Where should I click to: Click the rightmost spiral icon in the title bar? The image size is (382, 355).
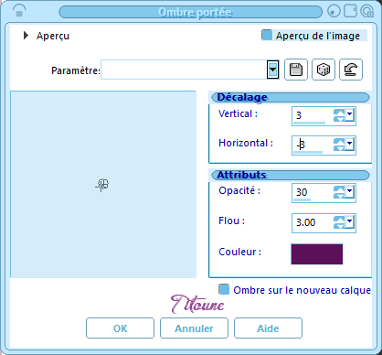pos(366,11)
